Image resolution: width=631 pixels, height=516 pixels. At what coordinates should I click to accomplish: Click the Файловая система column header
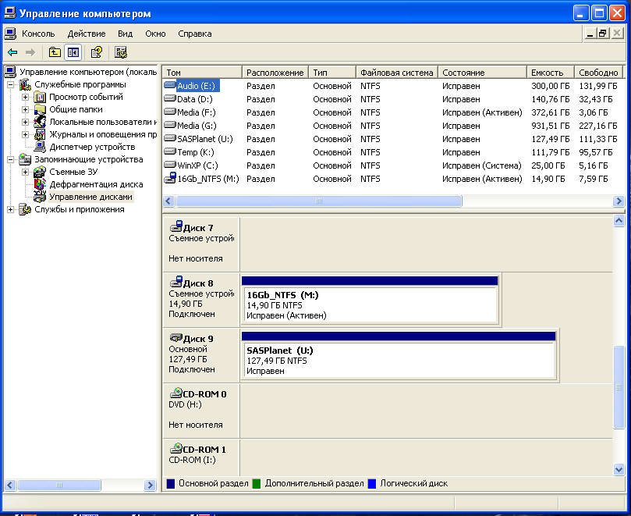pos(396,73)
